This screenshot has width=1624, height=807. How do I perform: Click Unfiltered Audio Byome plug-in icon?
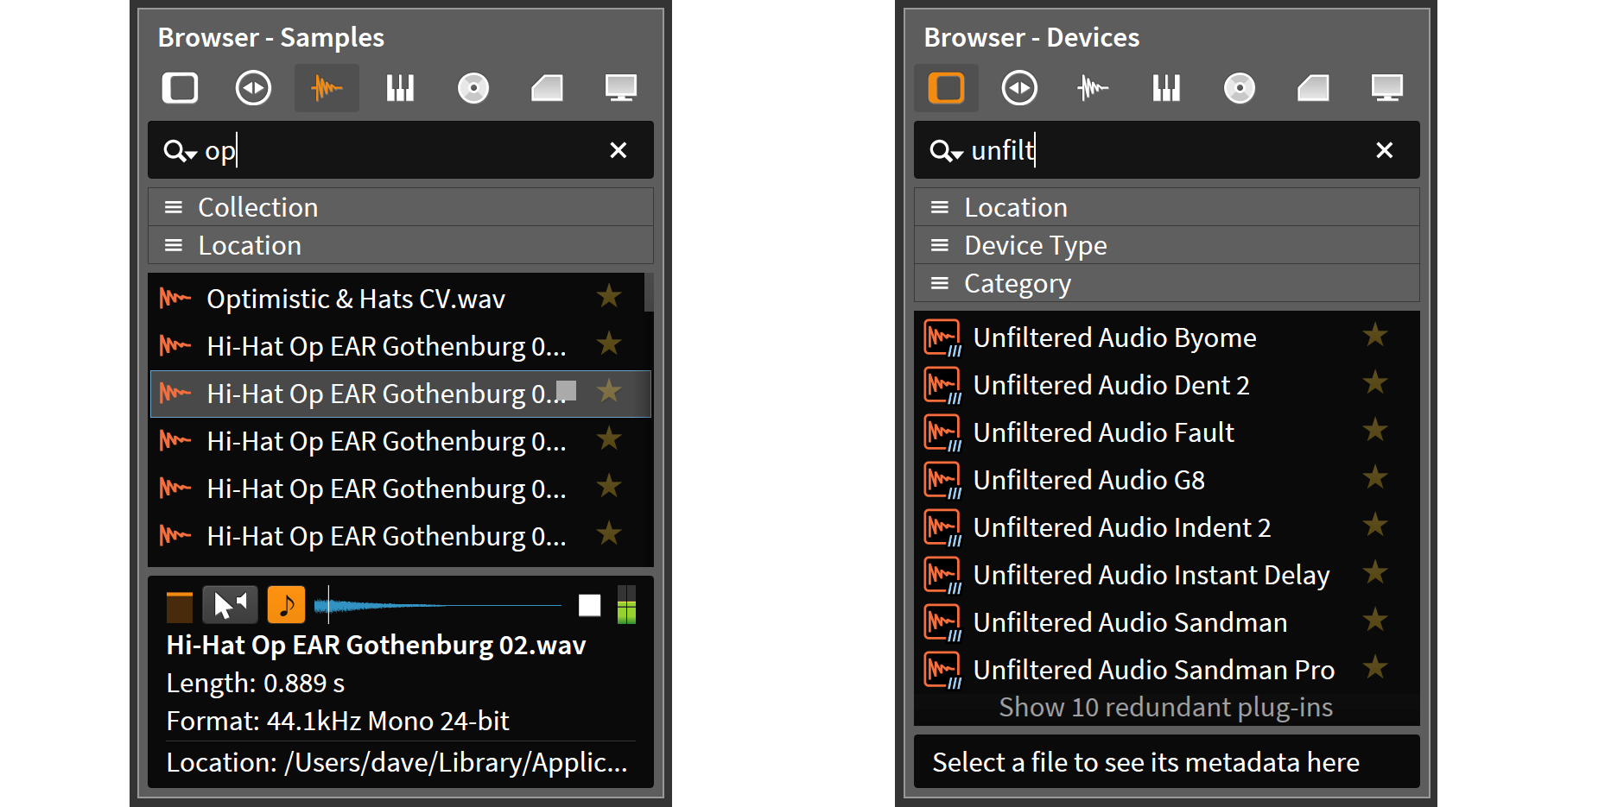(x=942, y=337)
